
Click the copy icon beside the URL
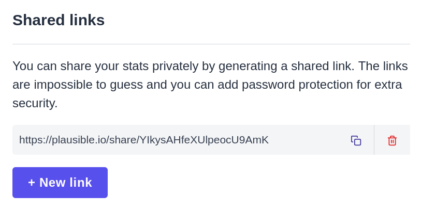tap(356, 140)
